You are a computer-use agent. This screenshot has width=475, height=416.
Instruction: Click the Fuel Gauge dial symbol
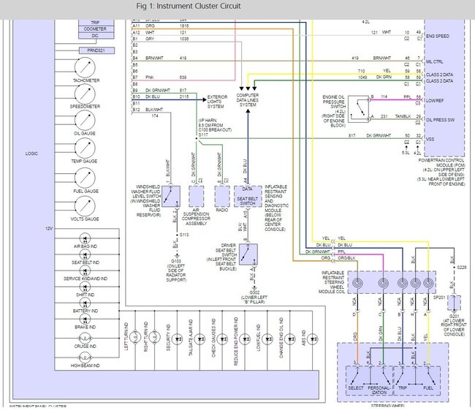pos(85,178)
